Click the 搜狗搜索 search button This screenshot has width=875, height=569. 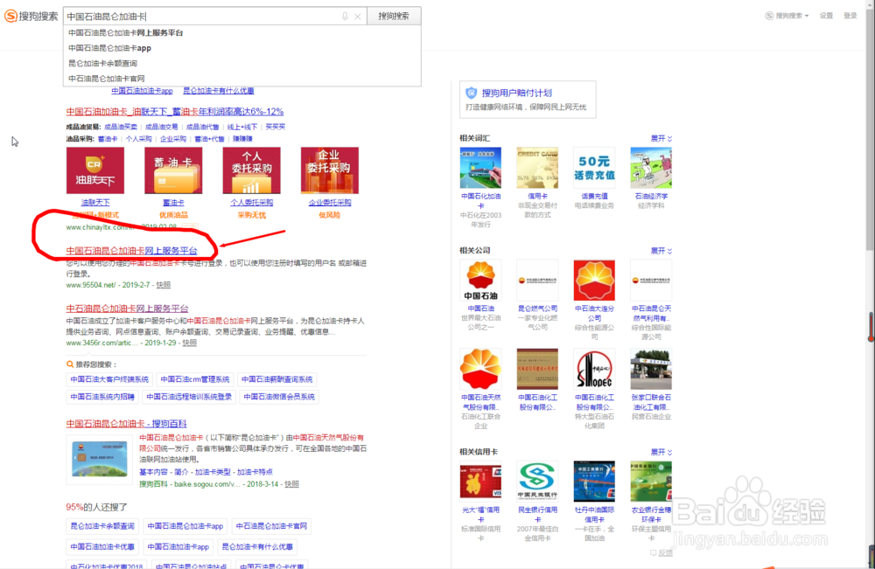tap(394, 16)
